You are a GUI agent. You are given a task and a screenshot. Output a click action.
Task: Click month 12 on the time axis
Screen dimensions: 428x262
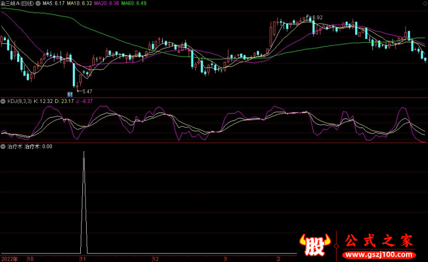(155, 258)
